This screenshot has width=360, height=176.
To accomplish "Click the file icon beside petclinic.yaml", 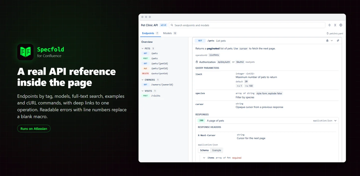I will pyautogui.click(x=328, y=33).
